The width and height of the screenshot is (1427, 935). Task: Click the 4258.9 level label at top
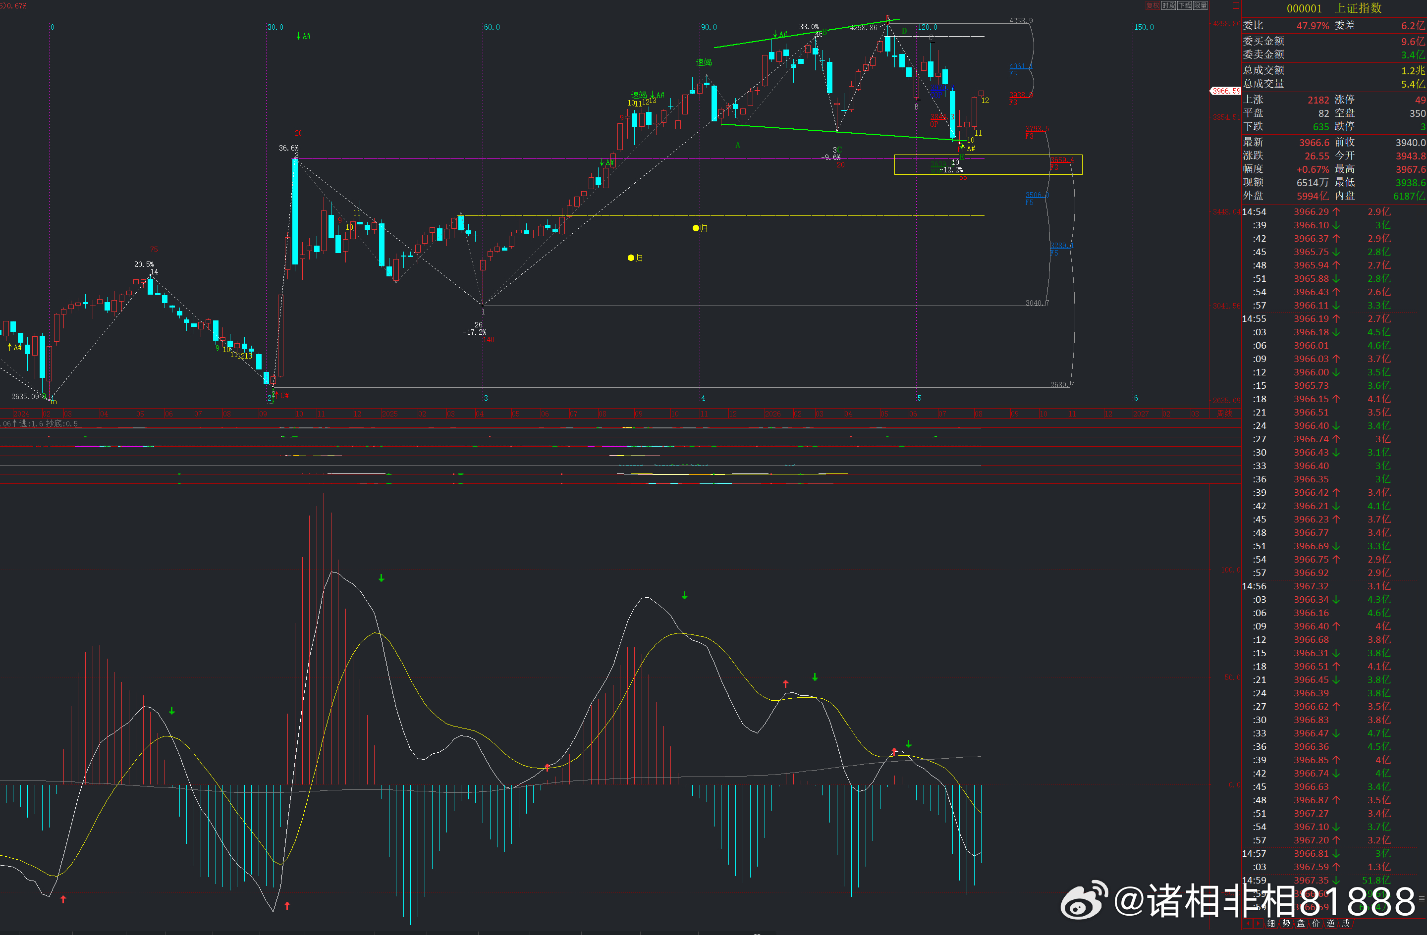point(1021,20)
